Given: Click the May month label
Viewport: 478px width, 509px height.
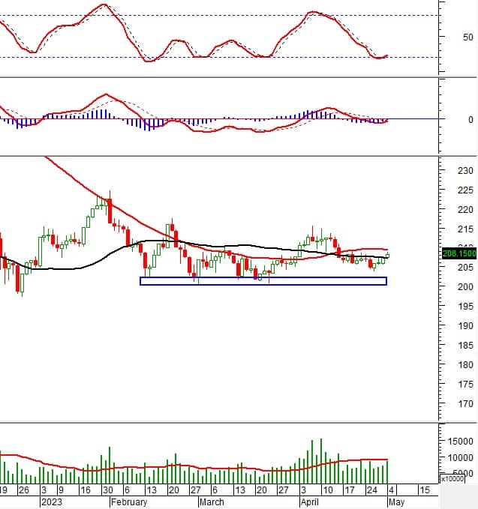Looking at the screenshot, I should coord(396,502).
